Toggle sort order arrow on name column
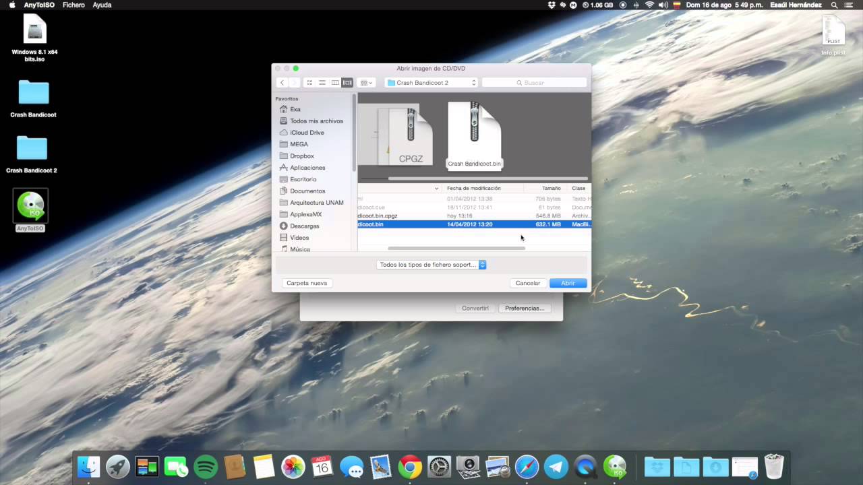 (437, 189)
